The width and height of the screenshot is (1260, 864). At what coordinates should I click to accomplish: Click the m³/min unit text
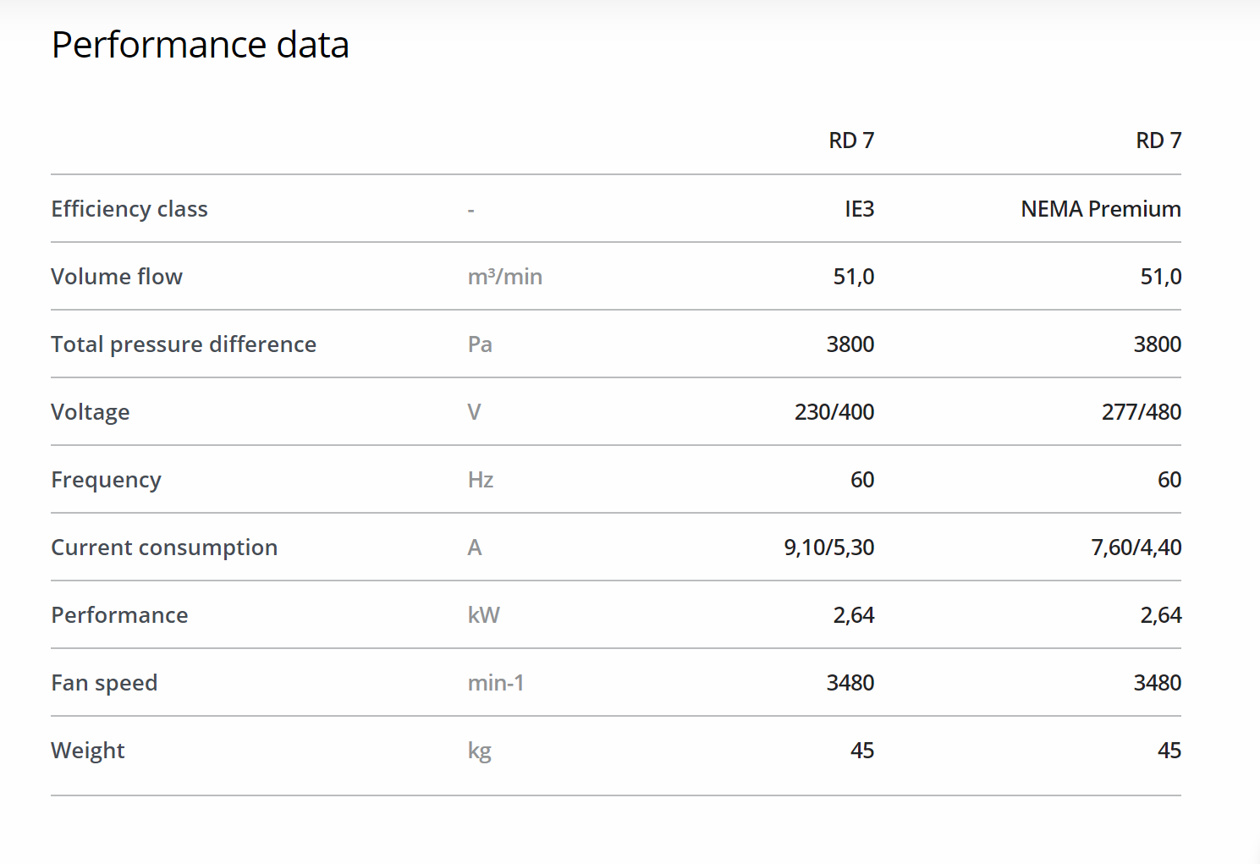(504, 277)
